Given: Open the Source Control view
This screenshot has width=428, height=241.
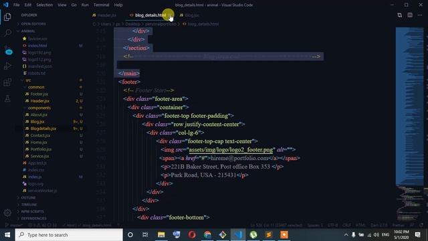Looking at the screenshot, I should click(x=8, y=50).
